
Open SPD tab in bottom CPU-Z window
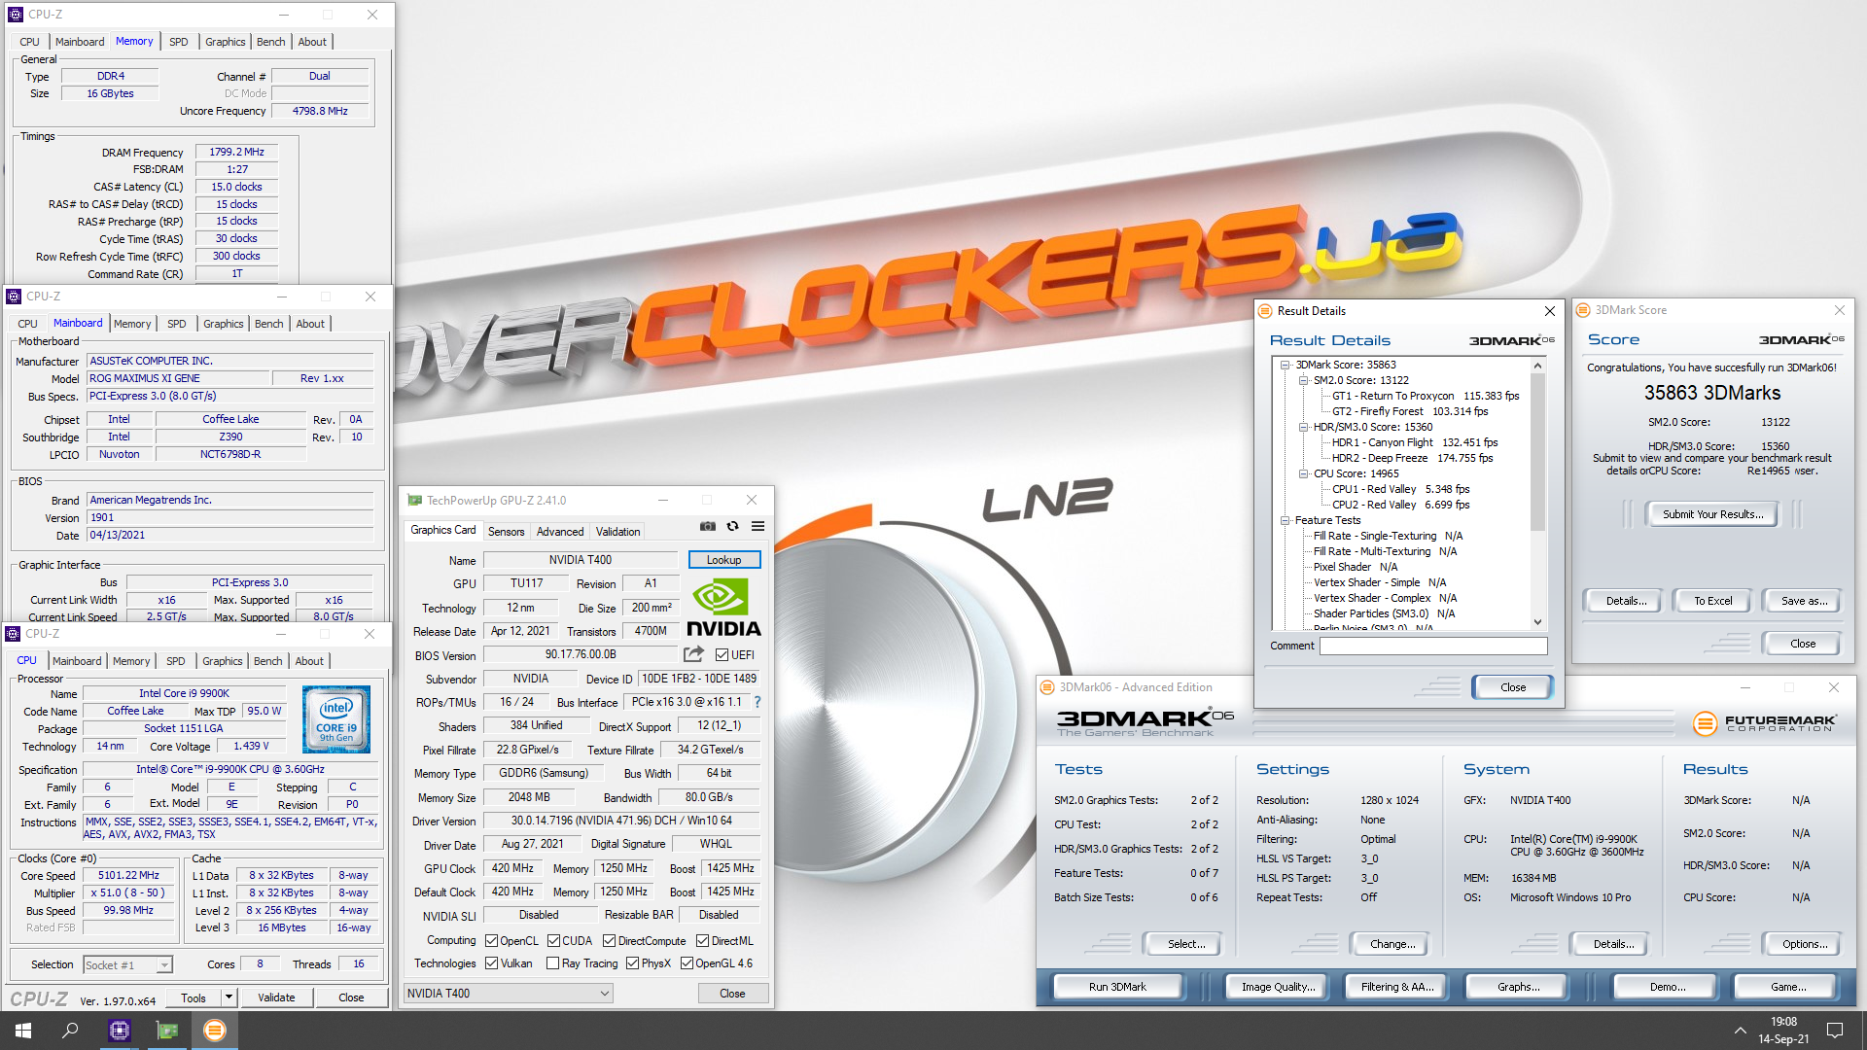click(175, 661)
